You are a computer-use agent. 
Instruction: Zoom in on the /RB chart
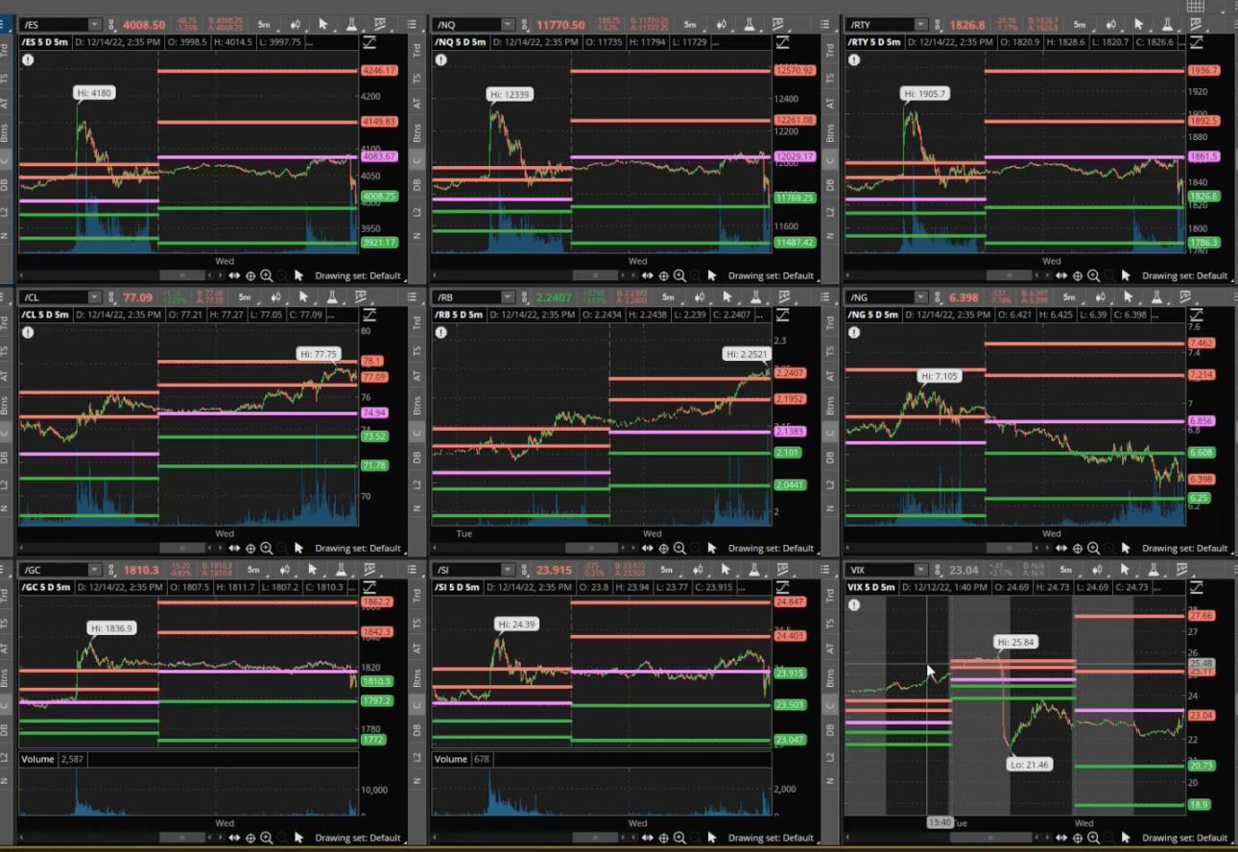[680, 548]
